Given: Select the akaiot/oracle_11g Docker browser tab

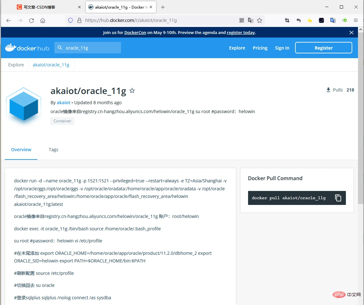Looking at the screenshot, I should [x=121, y=7].
